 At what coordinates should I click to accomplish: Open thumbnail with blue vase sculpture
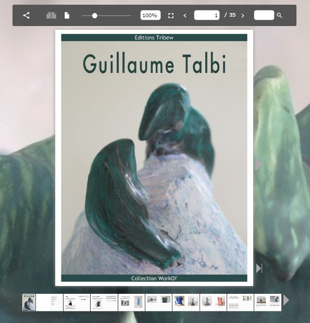[186, 302]
